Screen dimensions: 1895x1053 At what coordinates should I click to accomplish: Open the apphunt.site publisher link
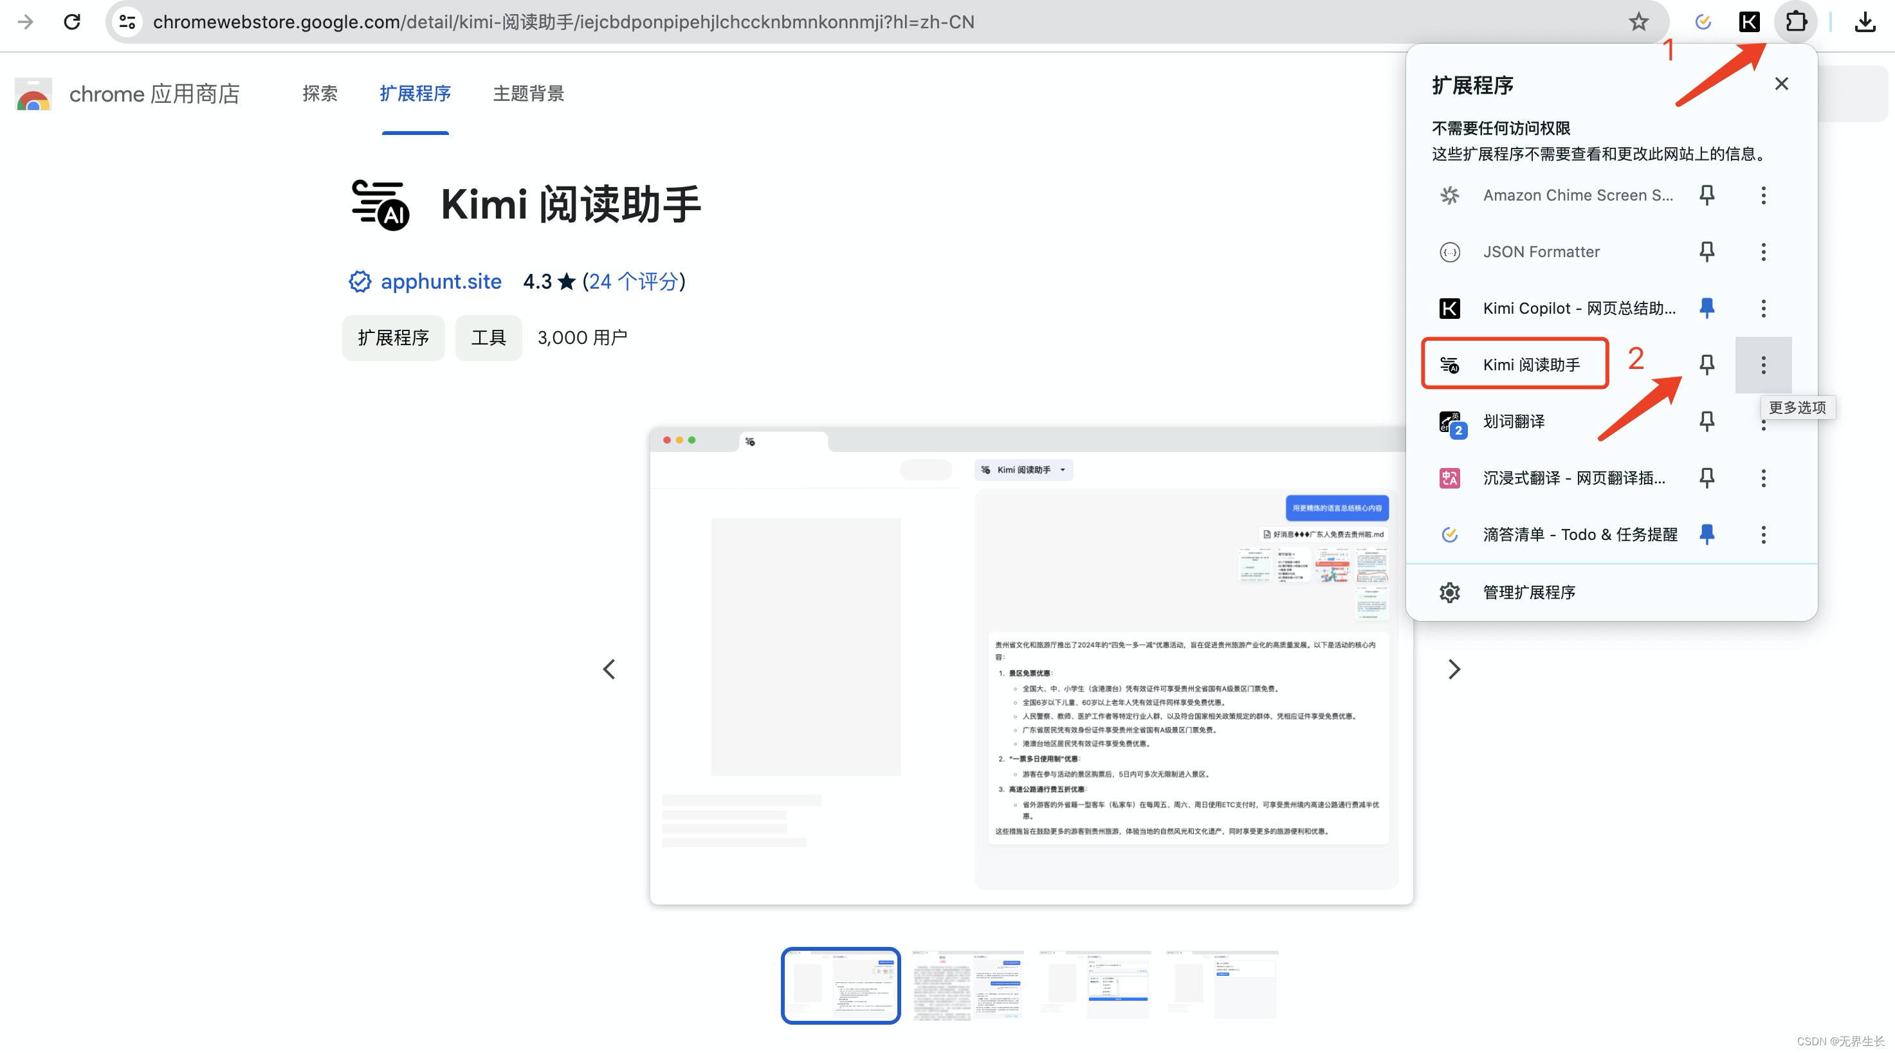coord(441,282)
